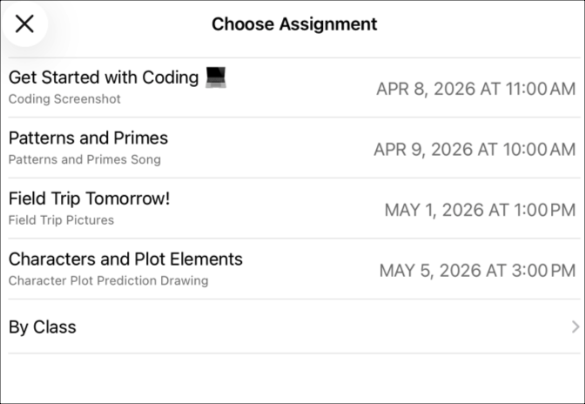Click the Choose Assignment title
Viewport: 585px width, 404px height.
tap(294, 24)
